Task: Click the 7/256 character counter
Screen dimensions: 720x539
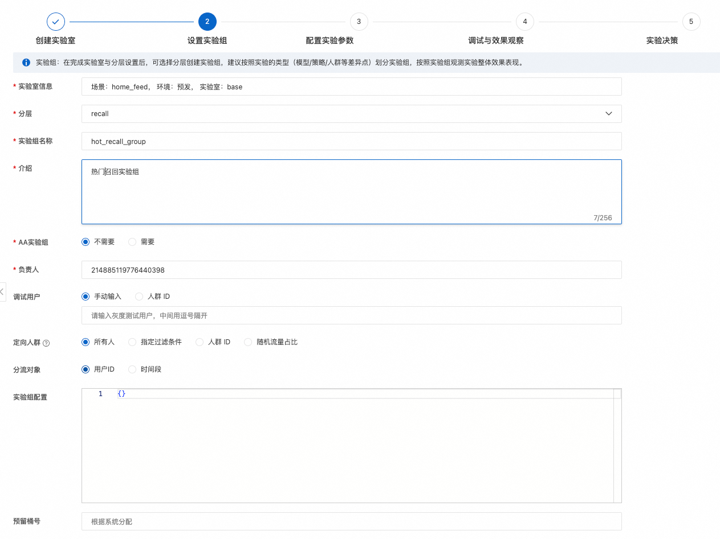Action: [x=603, y=218]
